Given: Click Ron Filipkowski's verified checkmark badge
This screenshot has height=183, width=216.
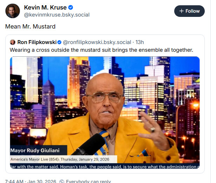Looking at the screenshot, I should pos(59,42).
